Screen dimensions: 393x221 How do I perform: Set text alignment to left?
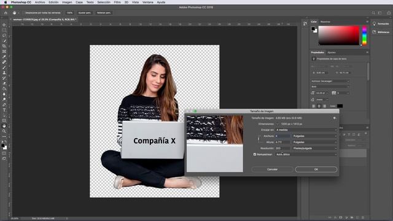tap(314, 106)
